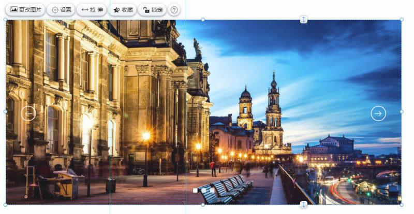This screenshot has height=214, width=414.
Task: Click the top-left corner resize handle
Action: click(x=6, y=20)
